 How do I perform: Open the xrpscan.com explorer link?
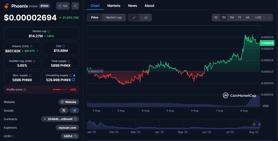coord(68,127)
